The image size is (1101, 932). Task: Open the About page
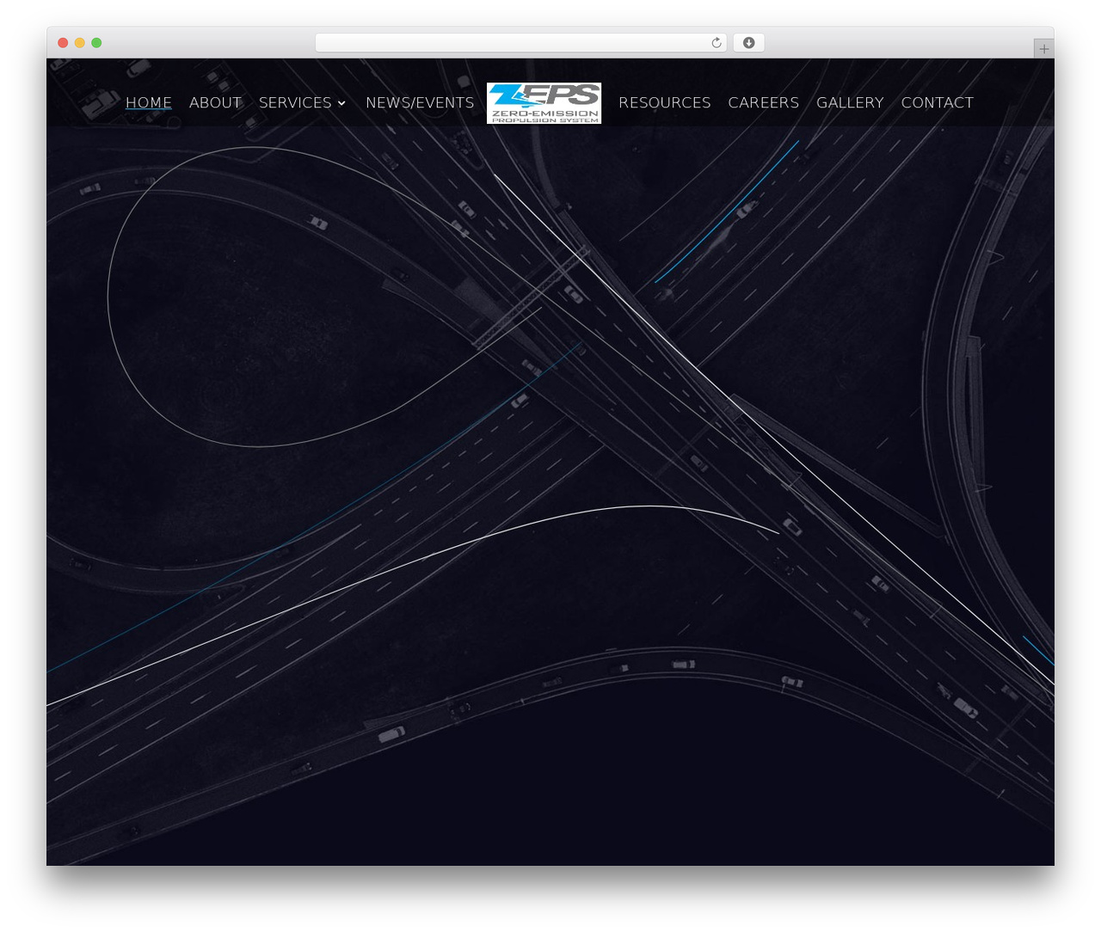point(215,102)
